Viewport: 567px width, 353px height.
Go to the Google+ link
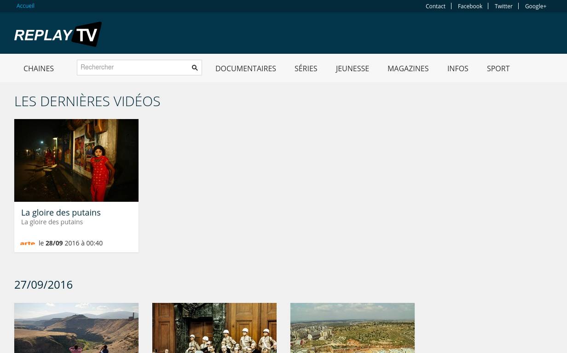tap(535, 6)
